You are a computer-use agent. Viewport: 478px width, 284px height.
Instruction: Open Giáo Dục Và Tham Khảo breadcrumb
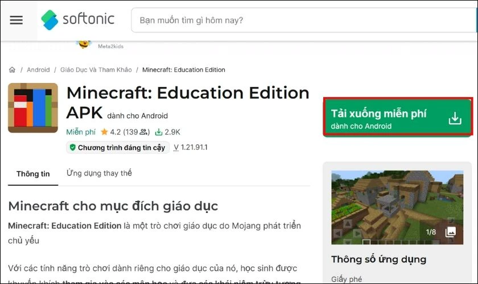(x=96, y=70)
